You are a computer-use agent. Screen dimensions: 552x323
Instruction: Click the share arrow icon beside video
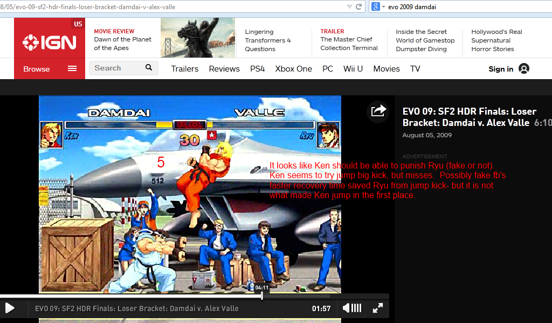(x=378, y=111)
